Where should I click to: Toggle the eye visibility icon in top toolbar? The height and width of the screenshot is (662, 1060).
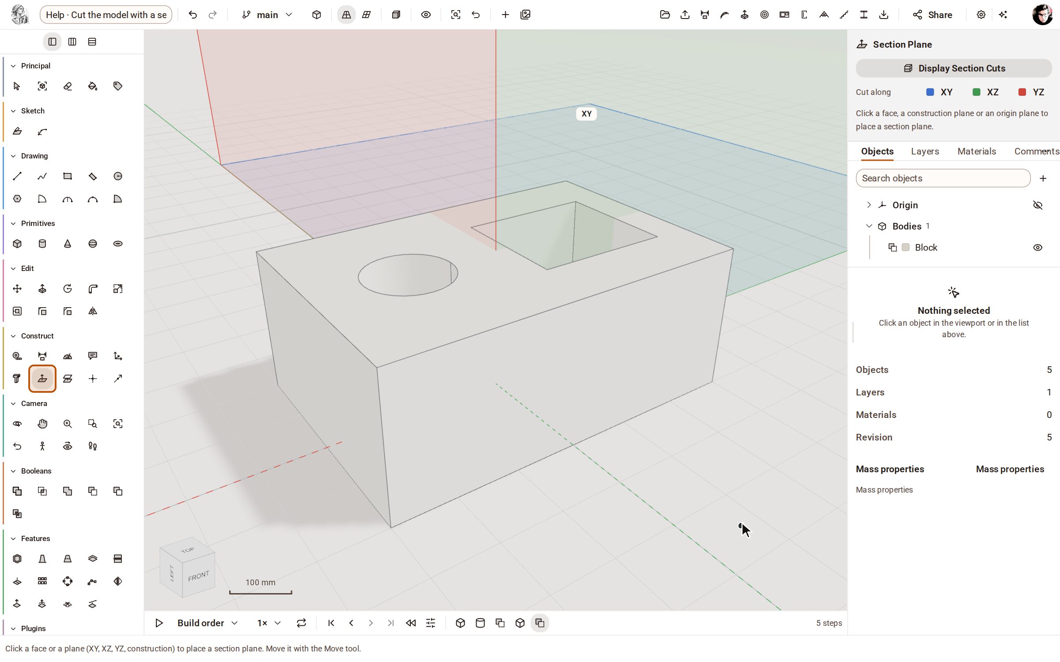pos(426,15)
